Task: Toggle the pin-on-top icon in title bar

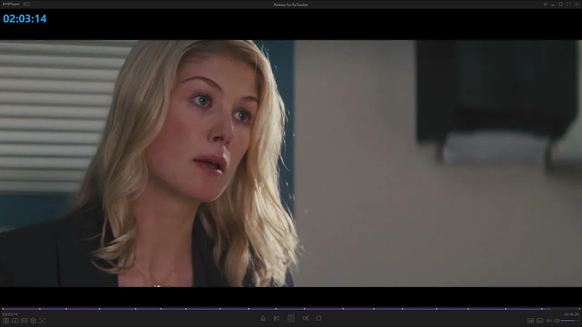Action: click(x=545, y=4)
